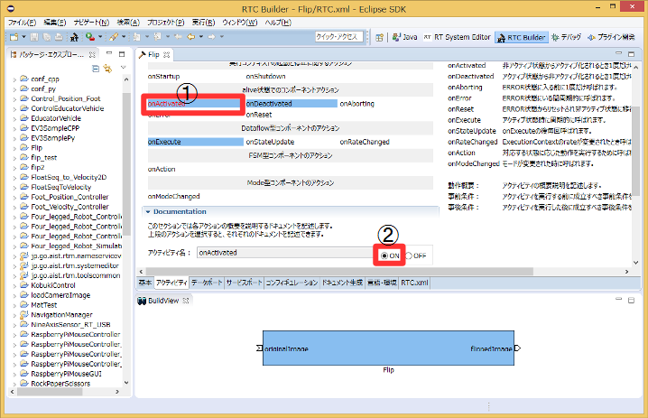Close the BuildView tab
The image size is (648, 418).
coord(186,301)
